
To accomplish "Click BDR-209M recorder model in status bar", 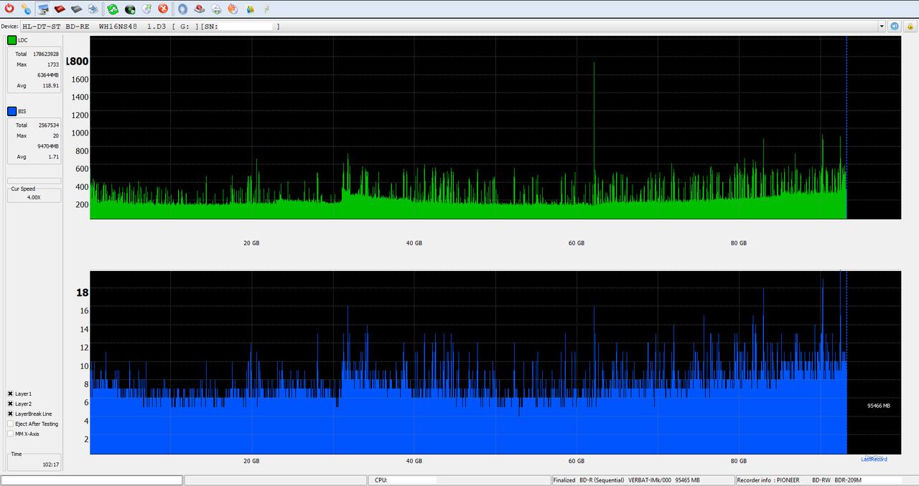I will (848, 480).
